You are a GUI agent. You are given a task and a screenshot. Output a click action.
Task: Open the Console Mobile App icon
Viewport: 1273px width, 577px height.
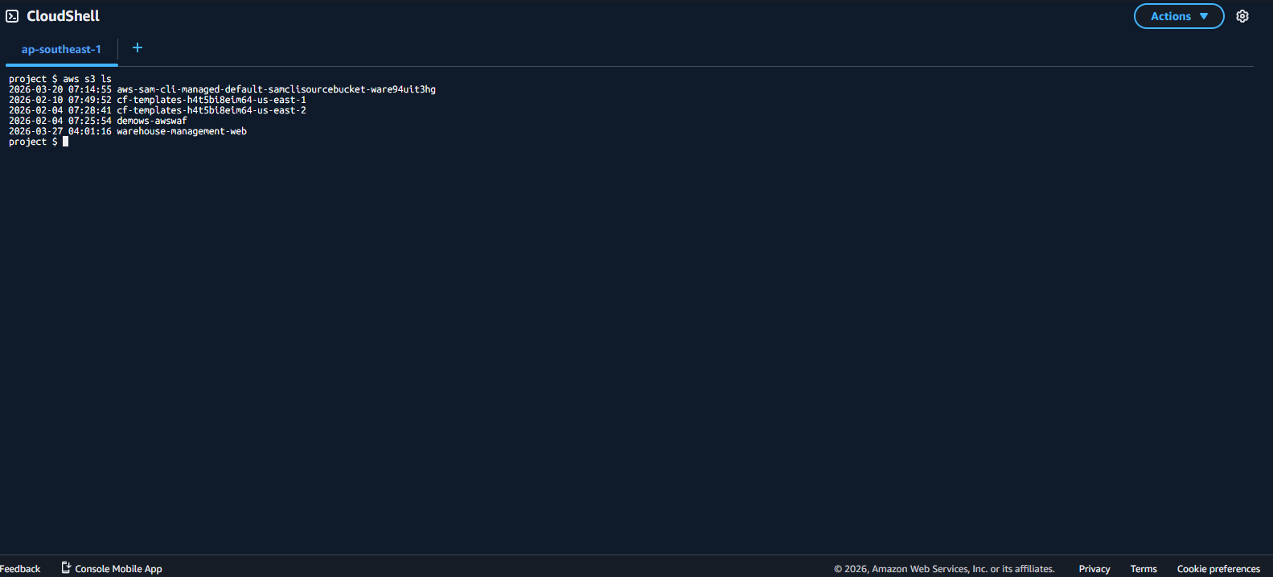pos(66,568)
